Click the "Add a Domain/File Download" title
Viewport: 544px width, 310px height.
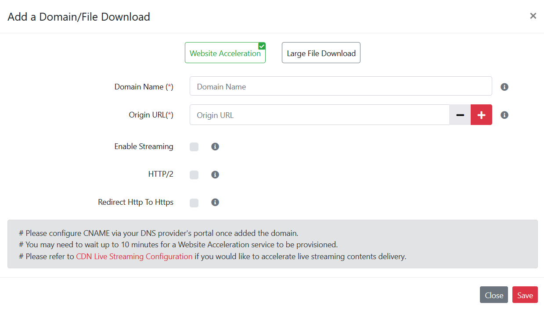click(79, 17)
